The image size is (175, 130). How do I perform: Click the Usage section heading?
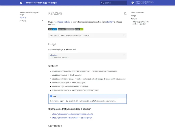(x=52, y=44)
